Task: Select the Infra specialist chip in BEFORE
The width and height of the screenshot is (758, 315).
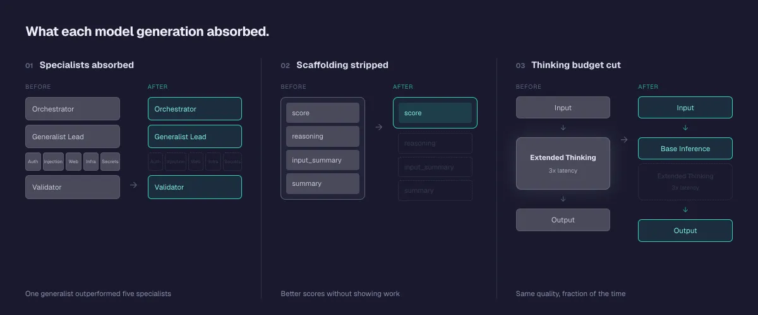Action: (91, 162)
